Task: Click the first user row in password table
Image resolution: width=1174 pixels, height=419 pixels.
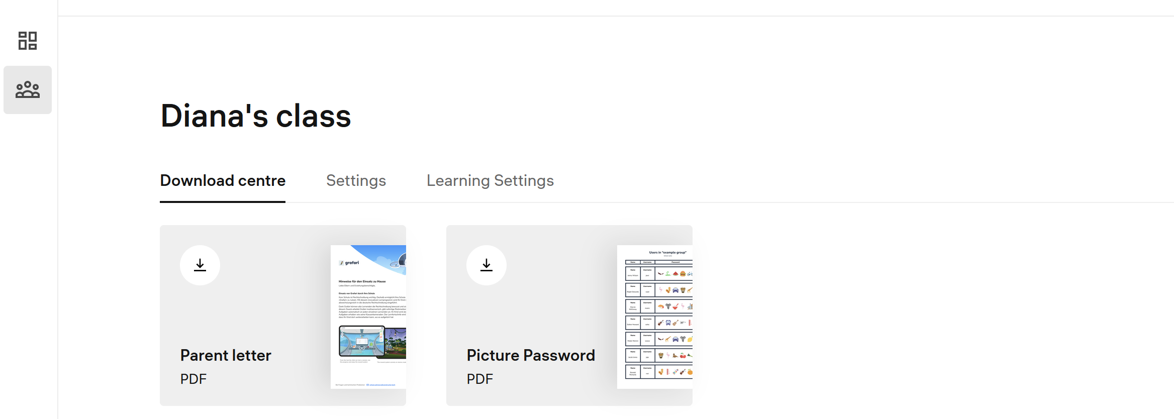Action: (658, 274)
